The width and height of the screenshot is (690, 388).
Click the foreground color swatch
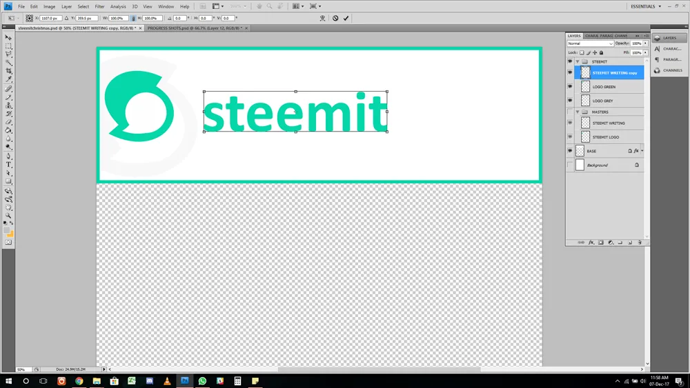pyautogui.click(x=7, y=230)
